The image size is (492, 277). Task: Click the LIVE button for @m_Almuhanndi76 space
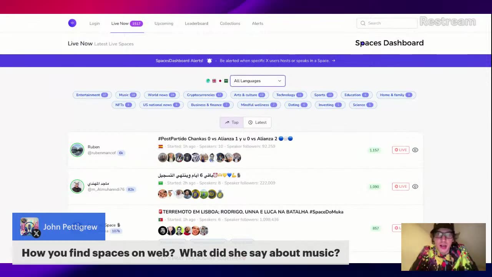pos(401,187)
